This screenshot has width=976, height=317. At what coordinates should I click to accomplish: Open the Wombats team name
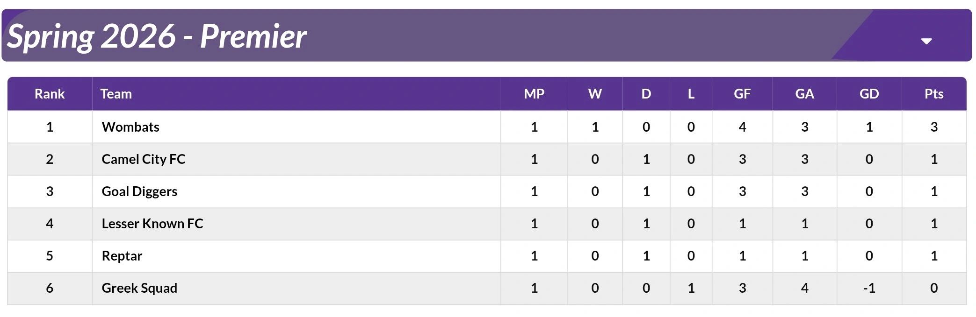pyautogui.click(x=130, y=127)
